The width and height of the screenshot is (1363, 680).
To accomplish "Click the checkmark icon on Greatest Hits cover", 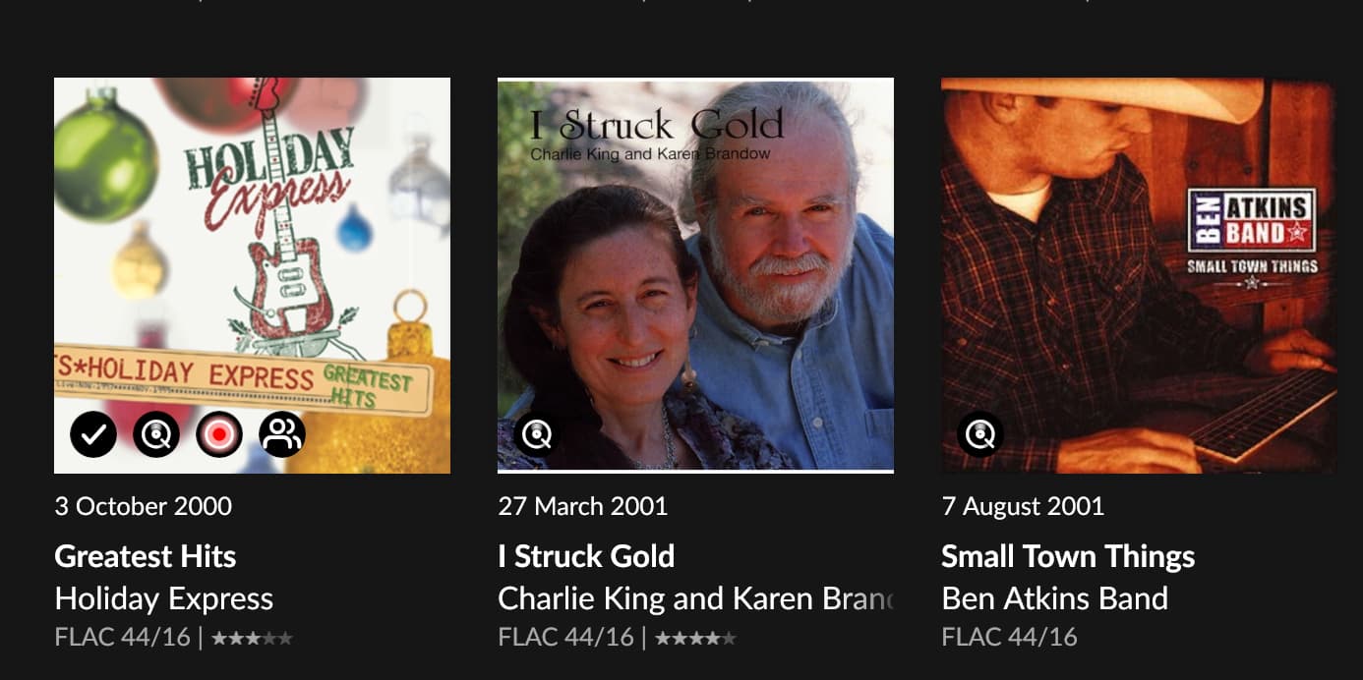I will click(x=93, y=434).
